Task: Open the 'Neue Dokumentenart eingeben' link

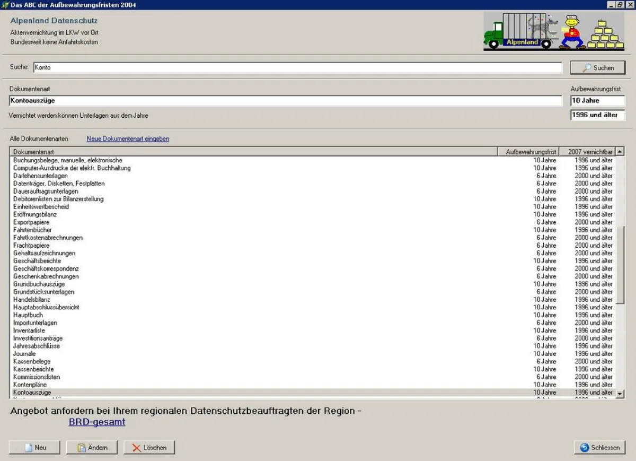Action: click(128, 138)
